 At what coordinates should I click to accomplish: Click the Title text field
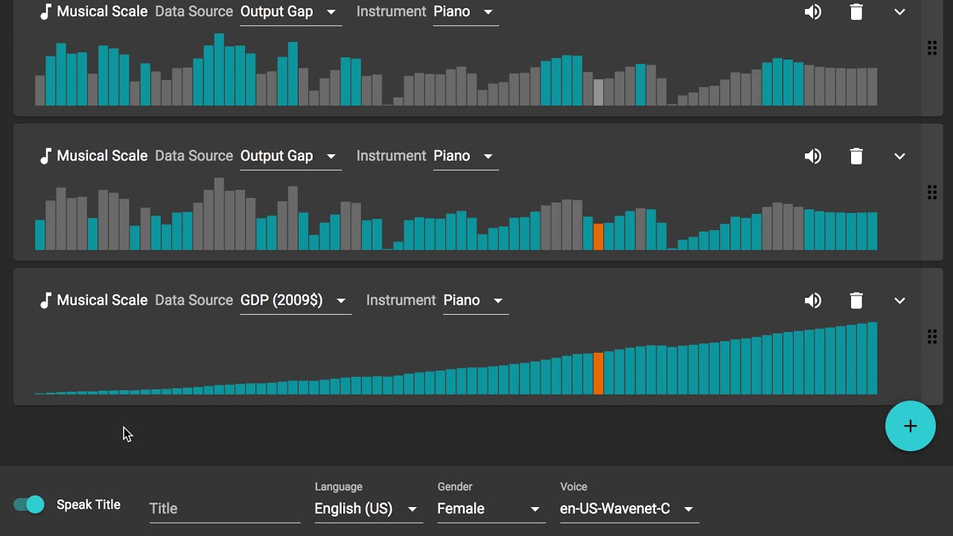click(224, 509)
